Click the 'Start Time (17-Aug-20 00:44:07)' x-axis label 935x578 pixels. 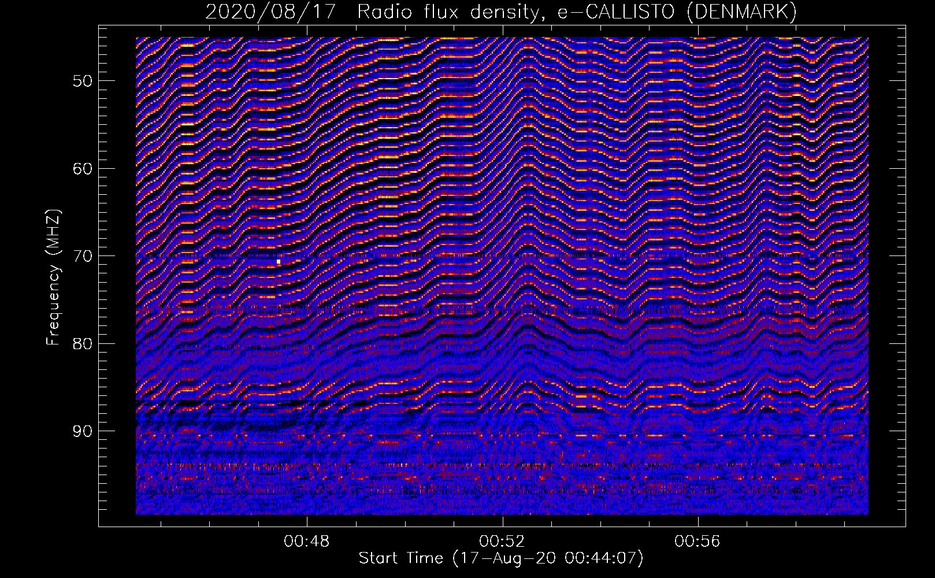[x=500, y=558]
